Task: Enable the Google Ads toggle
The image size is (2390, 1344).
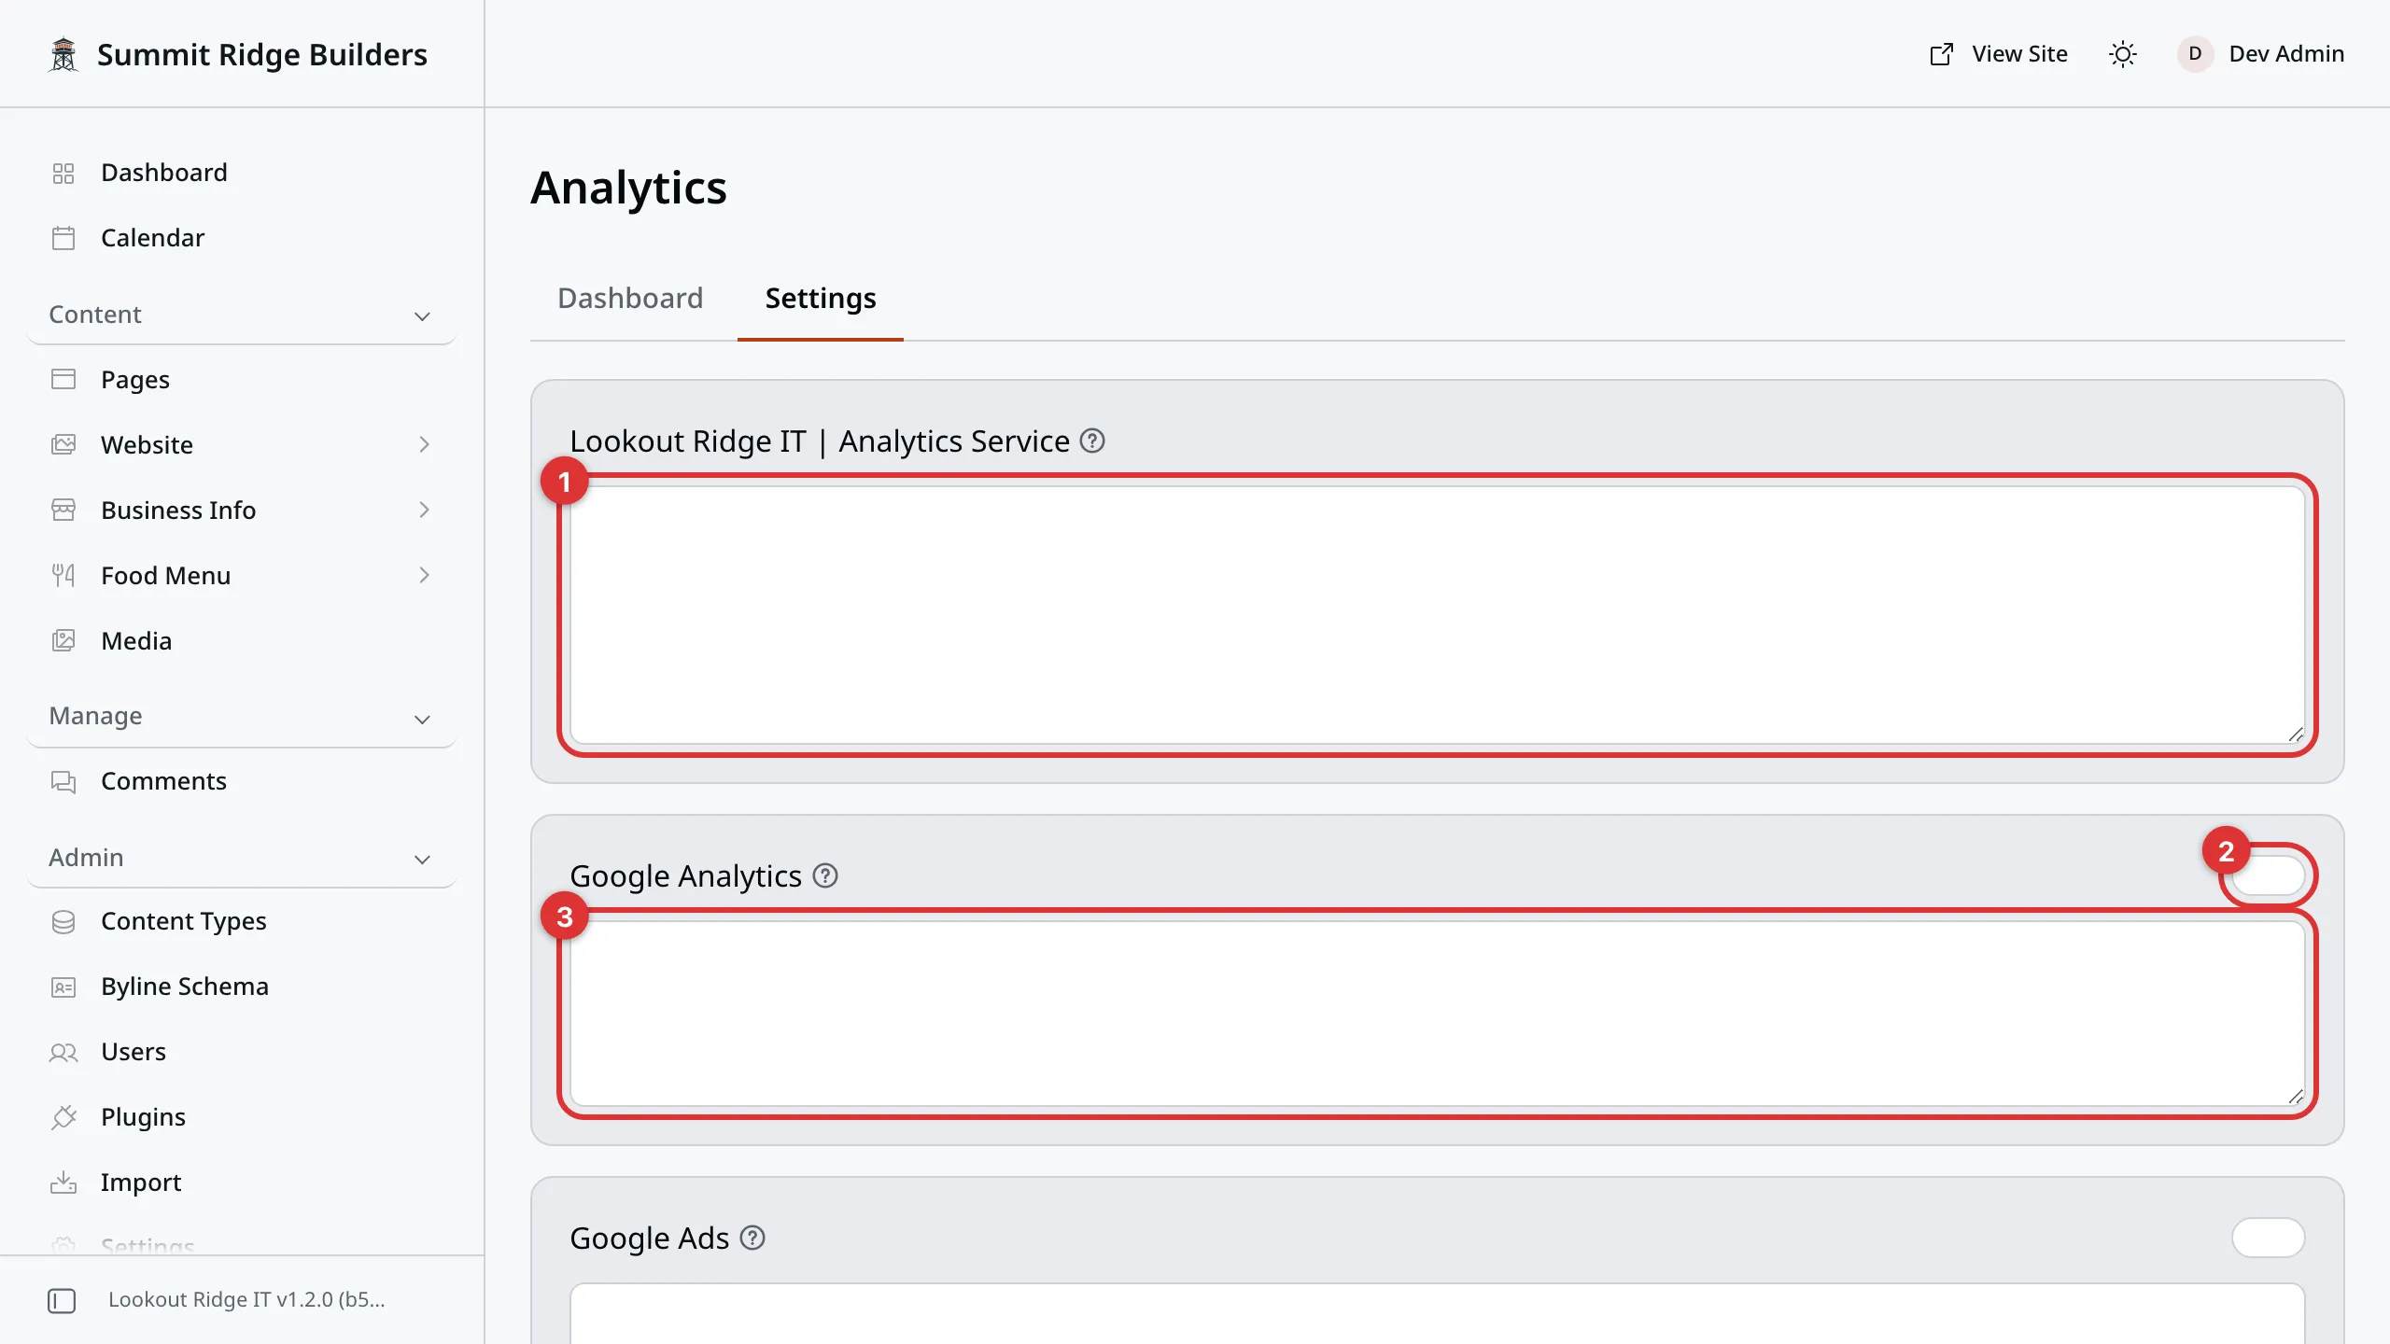Action: point(2269,1238)
